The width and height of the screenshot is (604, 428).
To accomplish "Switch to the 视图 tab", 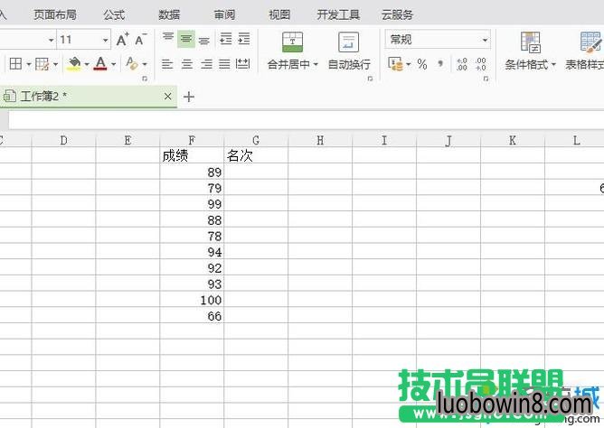I will [279, 15].
